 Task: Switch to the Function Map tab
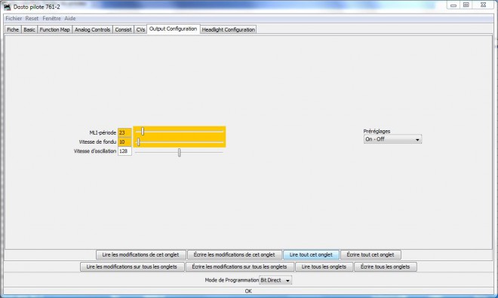coord(54,29)
